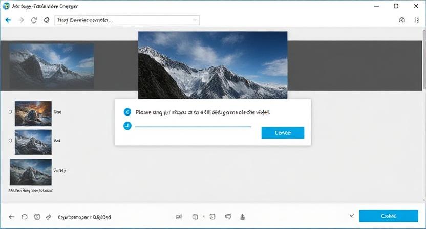Click the forward arrow in navigation bar
Viewport: 426px width, 229px height.
tap(21, 20)
